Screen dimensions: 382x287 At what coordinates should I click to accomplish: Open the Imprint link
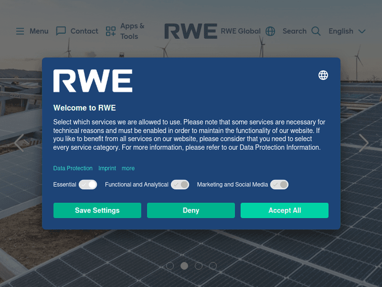(x=107, y=168)
